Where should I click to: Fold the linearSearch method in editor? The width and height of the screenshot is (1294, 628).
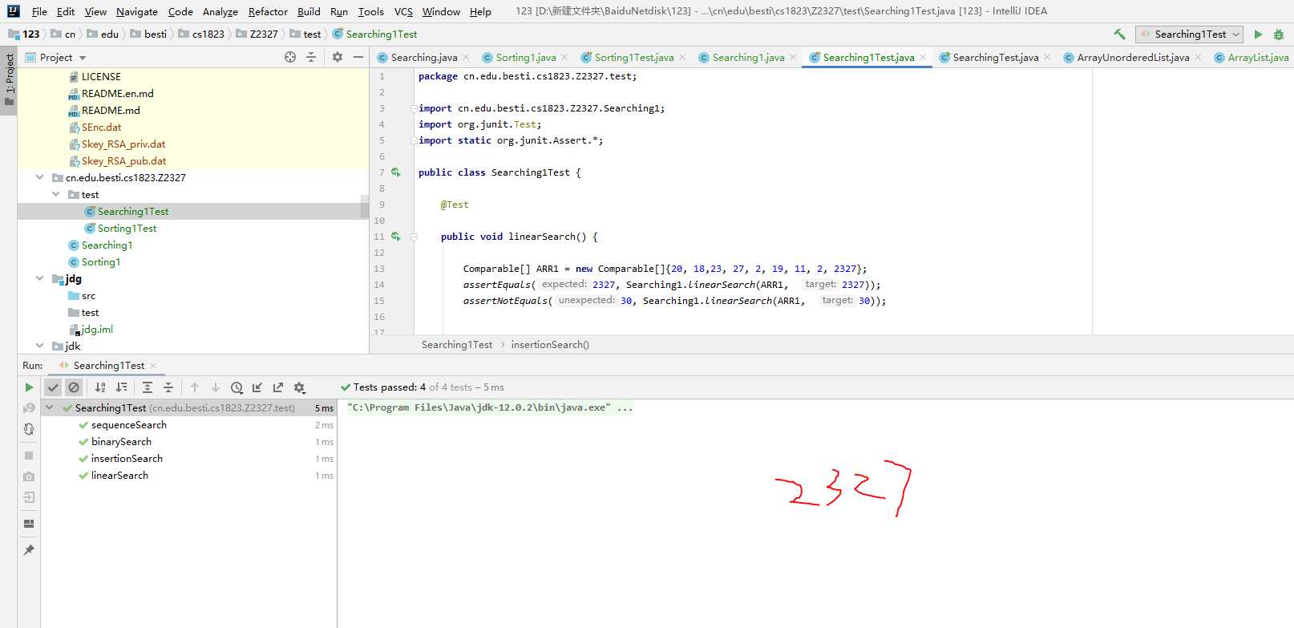point(414,237)
